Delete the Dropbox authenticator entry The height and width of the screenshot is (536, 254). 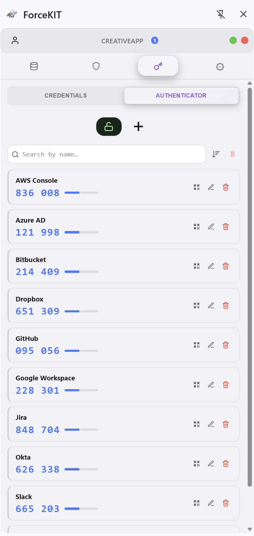pos(226,305)
